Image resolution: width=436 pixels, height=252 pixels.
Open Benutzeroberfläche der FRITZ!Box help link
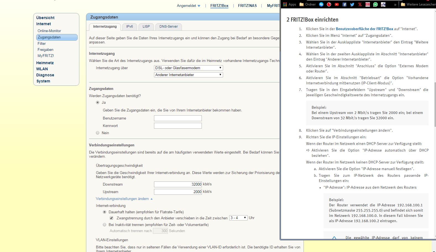pyautogui.click(x=364, y=29)
